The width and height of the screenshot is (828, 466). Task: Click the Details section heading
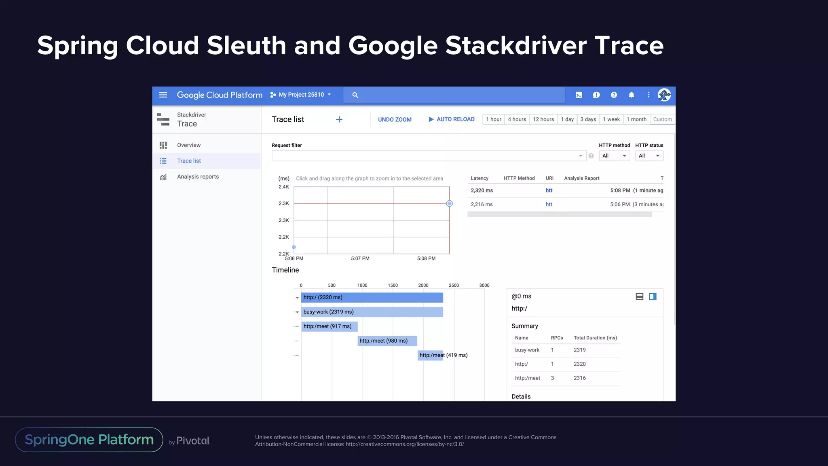tap(521, 396)
